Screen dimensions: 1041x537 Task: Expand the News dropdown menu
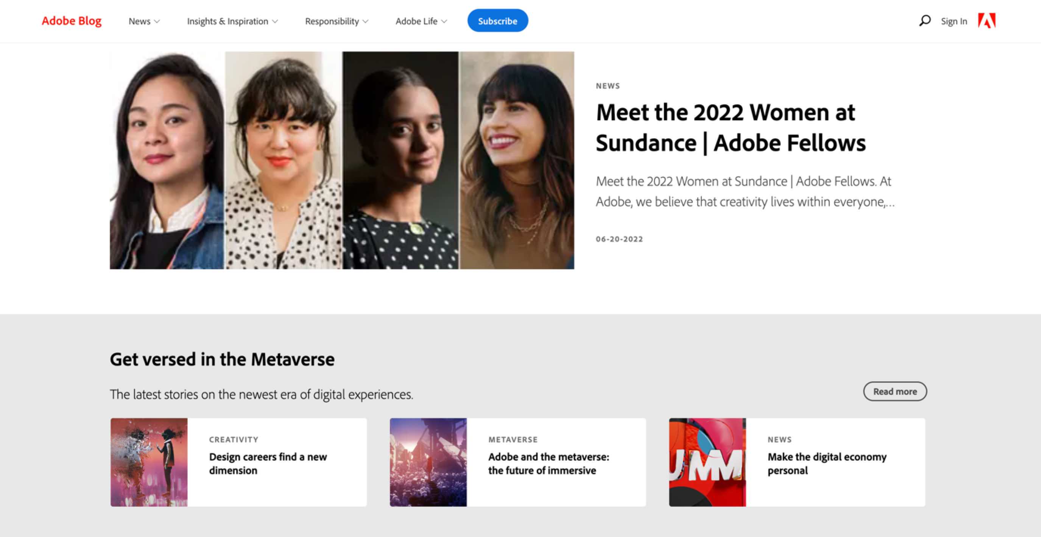(x=144, y=22)
